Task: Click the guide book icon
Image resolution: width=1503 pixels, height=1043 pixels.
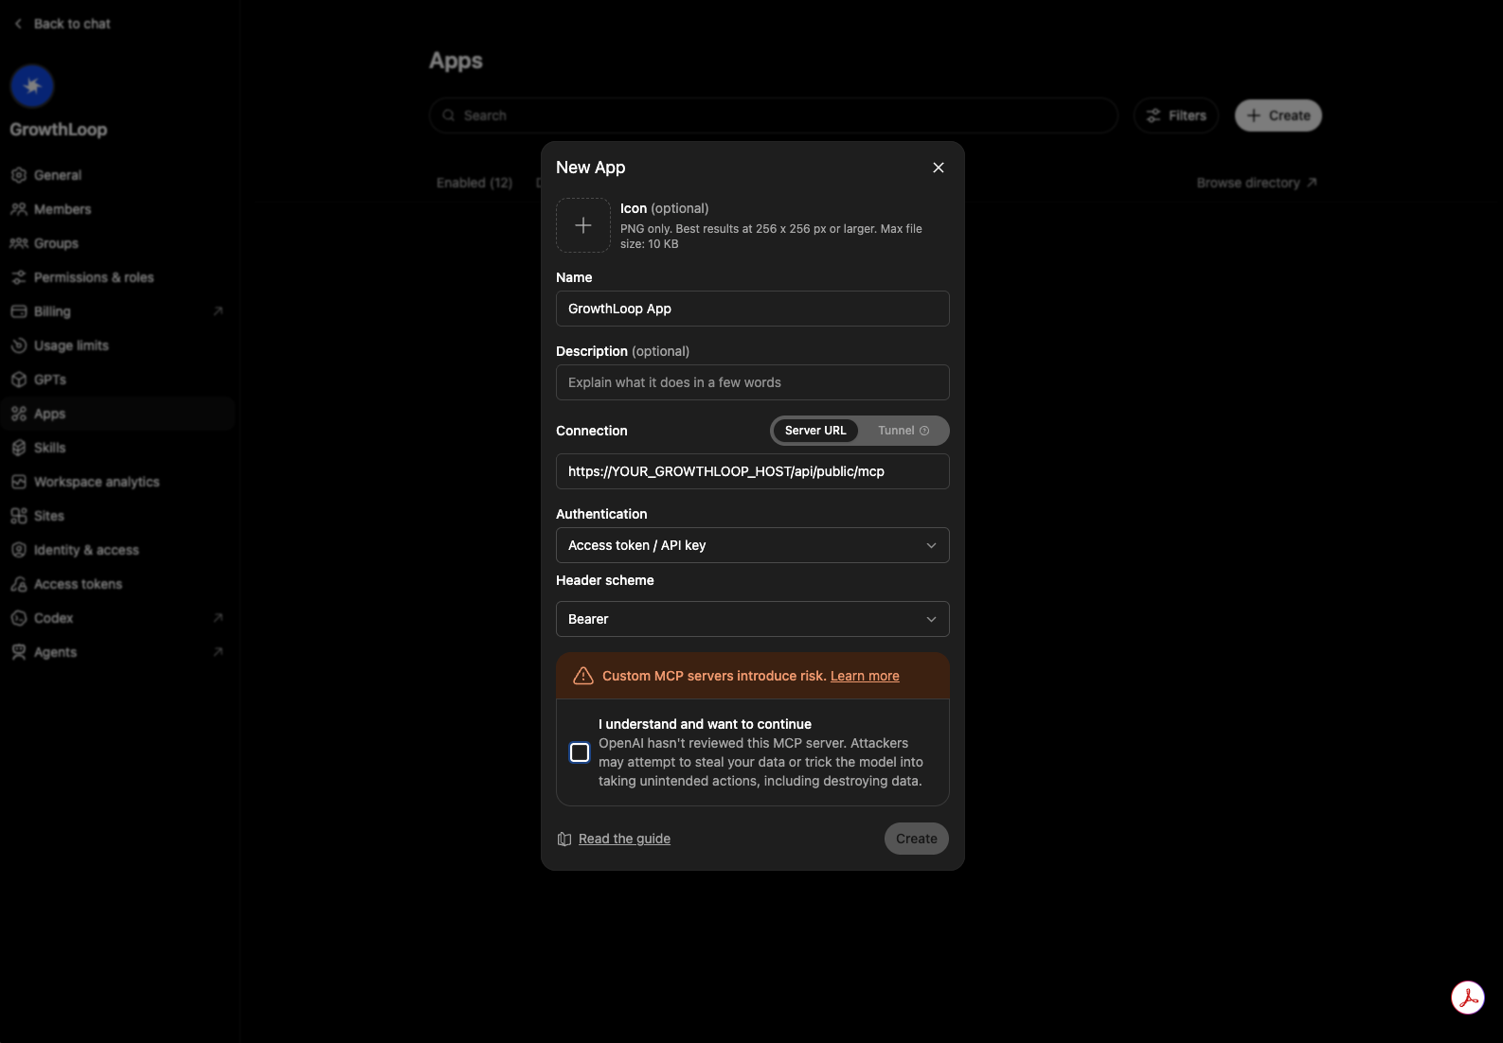Action: click(564, 839)
